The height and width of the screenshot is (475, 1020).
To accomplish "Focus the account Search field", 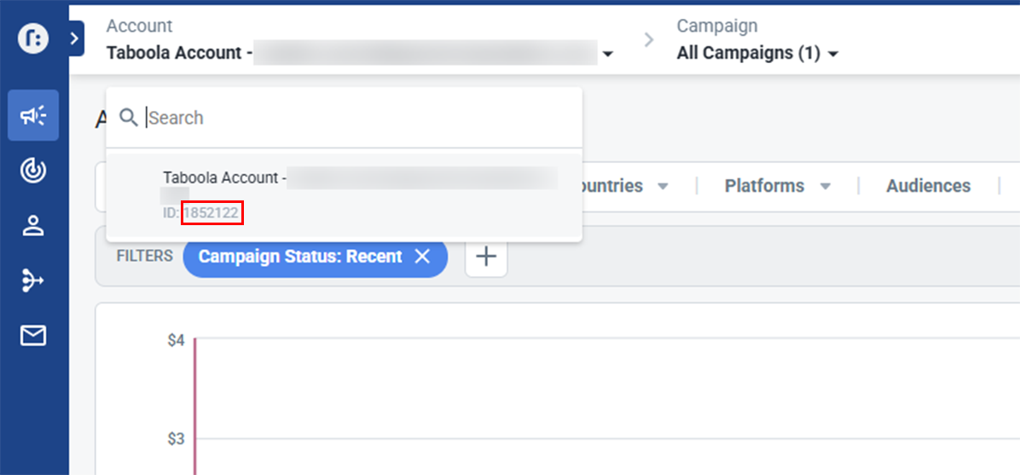I will pos(358,118).
